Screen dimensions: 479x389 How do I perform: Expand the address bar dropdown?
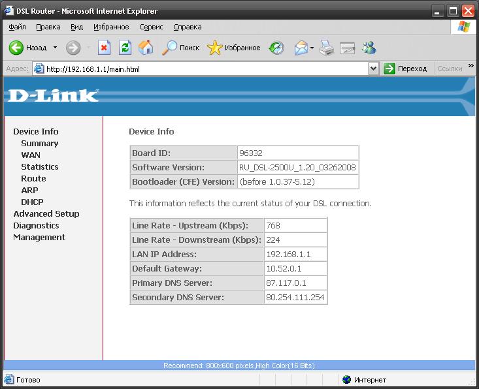pos(373,69)
